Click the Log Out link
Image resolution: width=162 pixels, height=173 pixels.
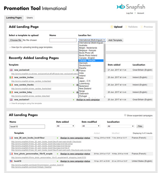coord(130,13)
